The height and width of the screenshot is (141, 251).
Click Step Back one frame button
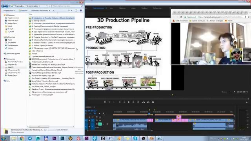click(124, 102)
